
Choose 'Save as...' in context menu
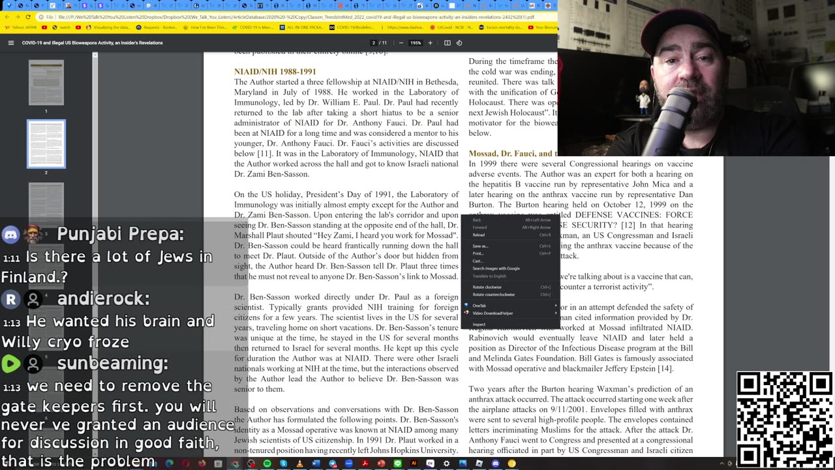tap(510, 246)
